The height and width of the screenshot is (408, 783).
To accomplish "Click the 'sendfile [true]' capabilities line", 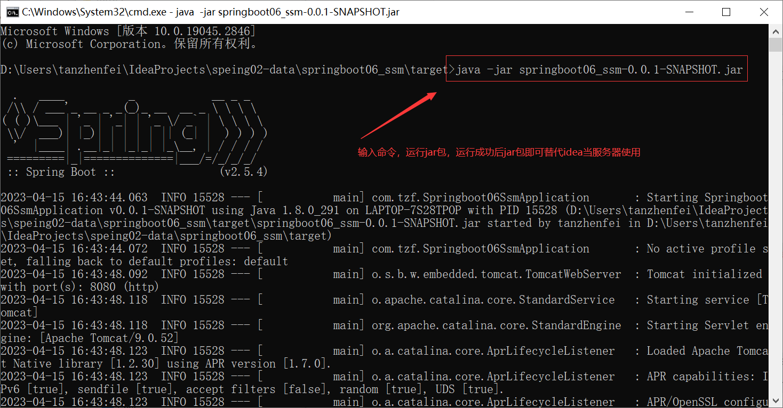I will [x=252, y=389].
